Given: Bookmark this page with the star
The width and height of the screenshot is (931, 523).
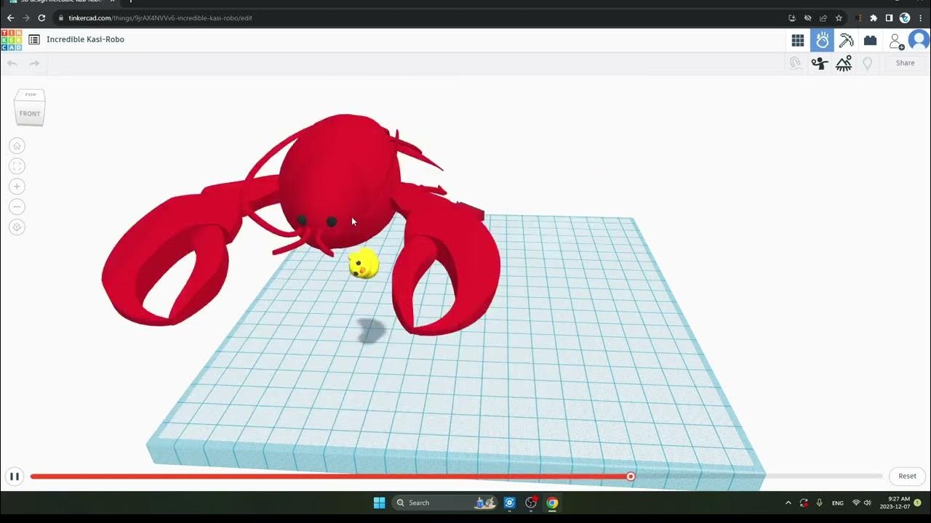Looking at the screenshot, I should click(839, 18).
